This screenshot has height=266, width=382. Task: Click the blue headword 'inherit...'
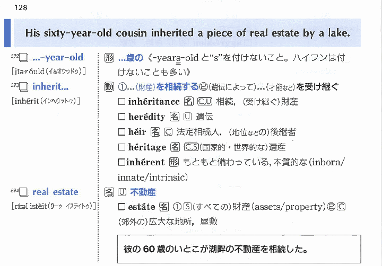pos(50,86)
